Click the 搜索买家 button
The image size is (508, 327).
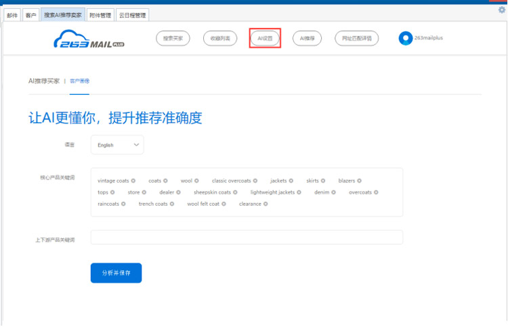tap(173, 39)
